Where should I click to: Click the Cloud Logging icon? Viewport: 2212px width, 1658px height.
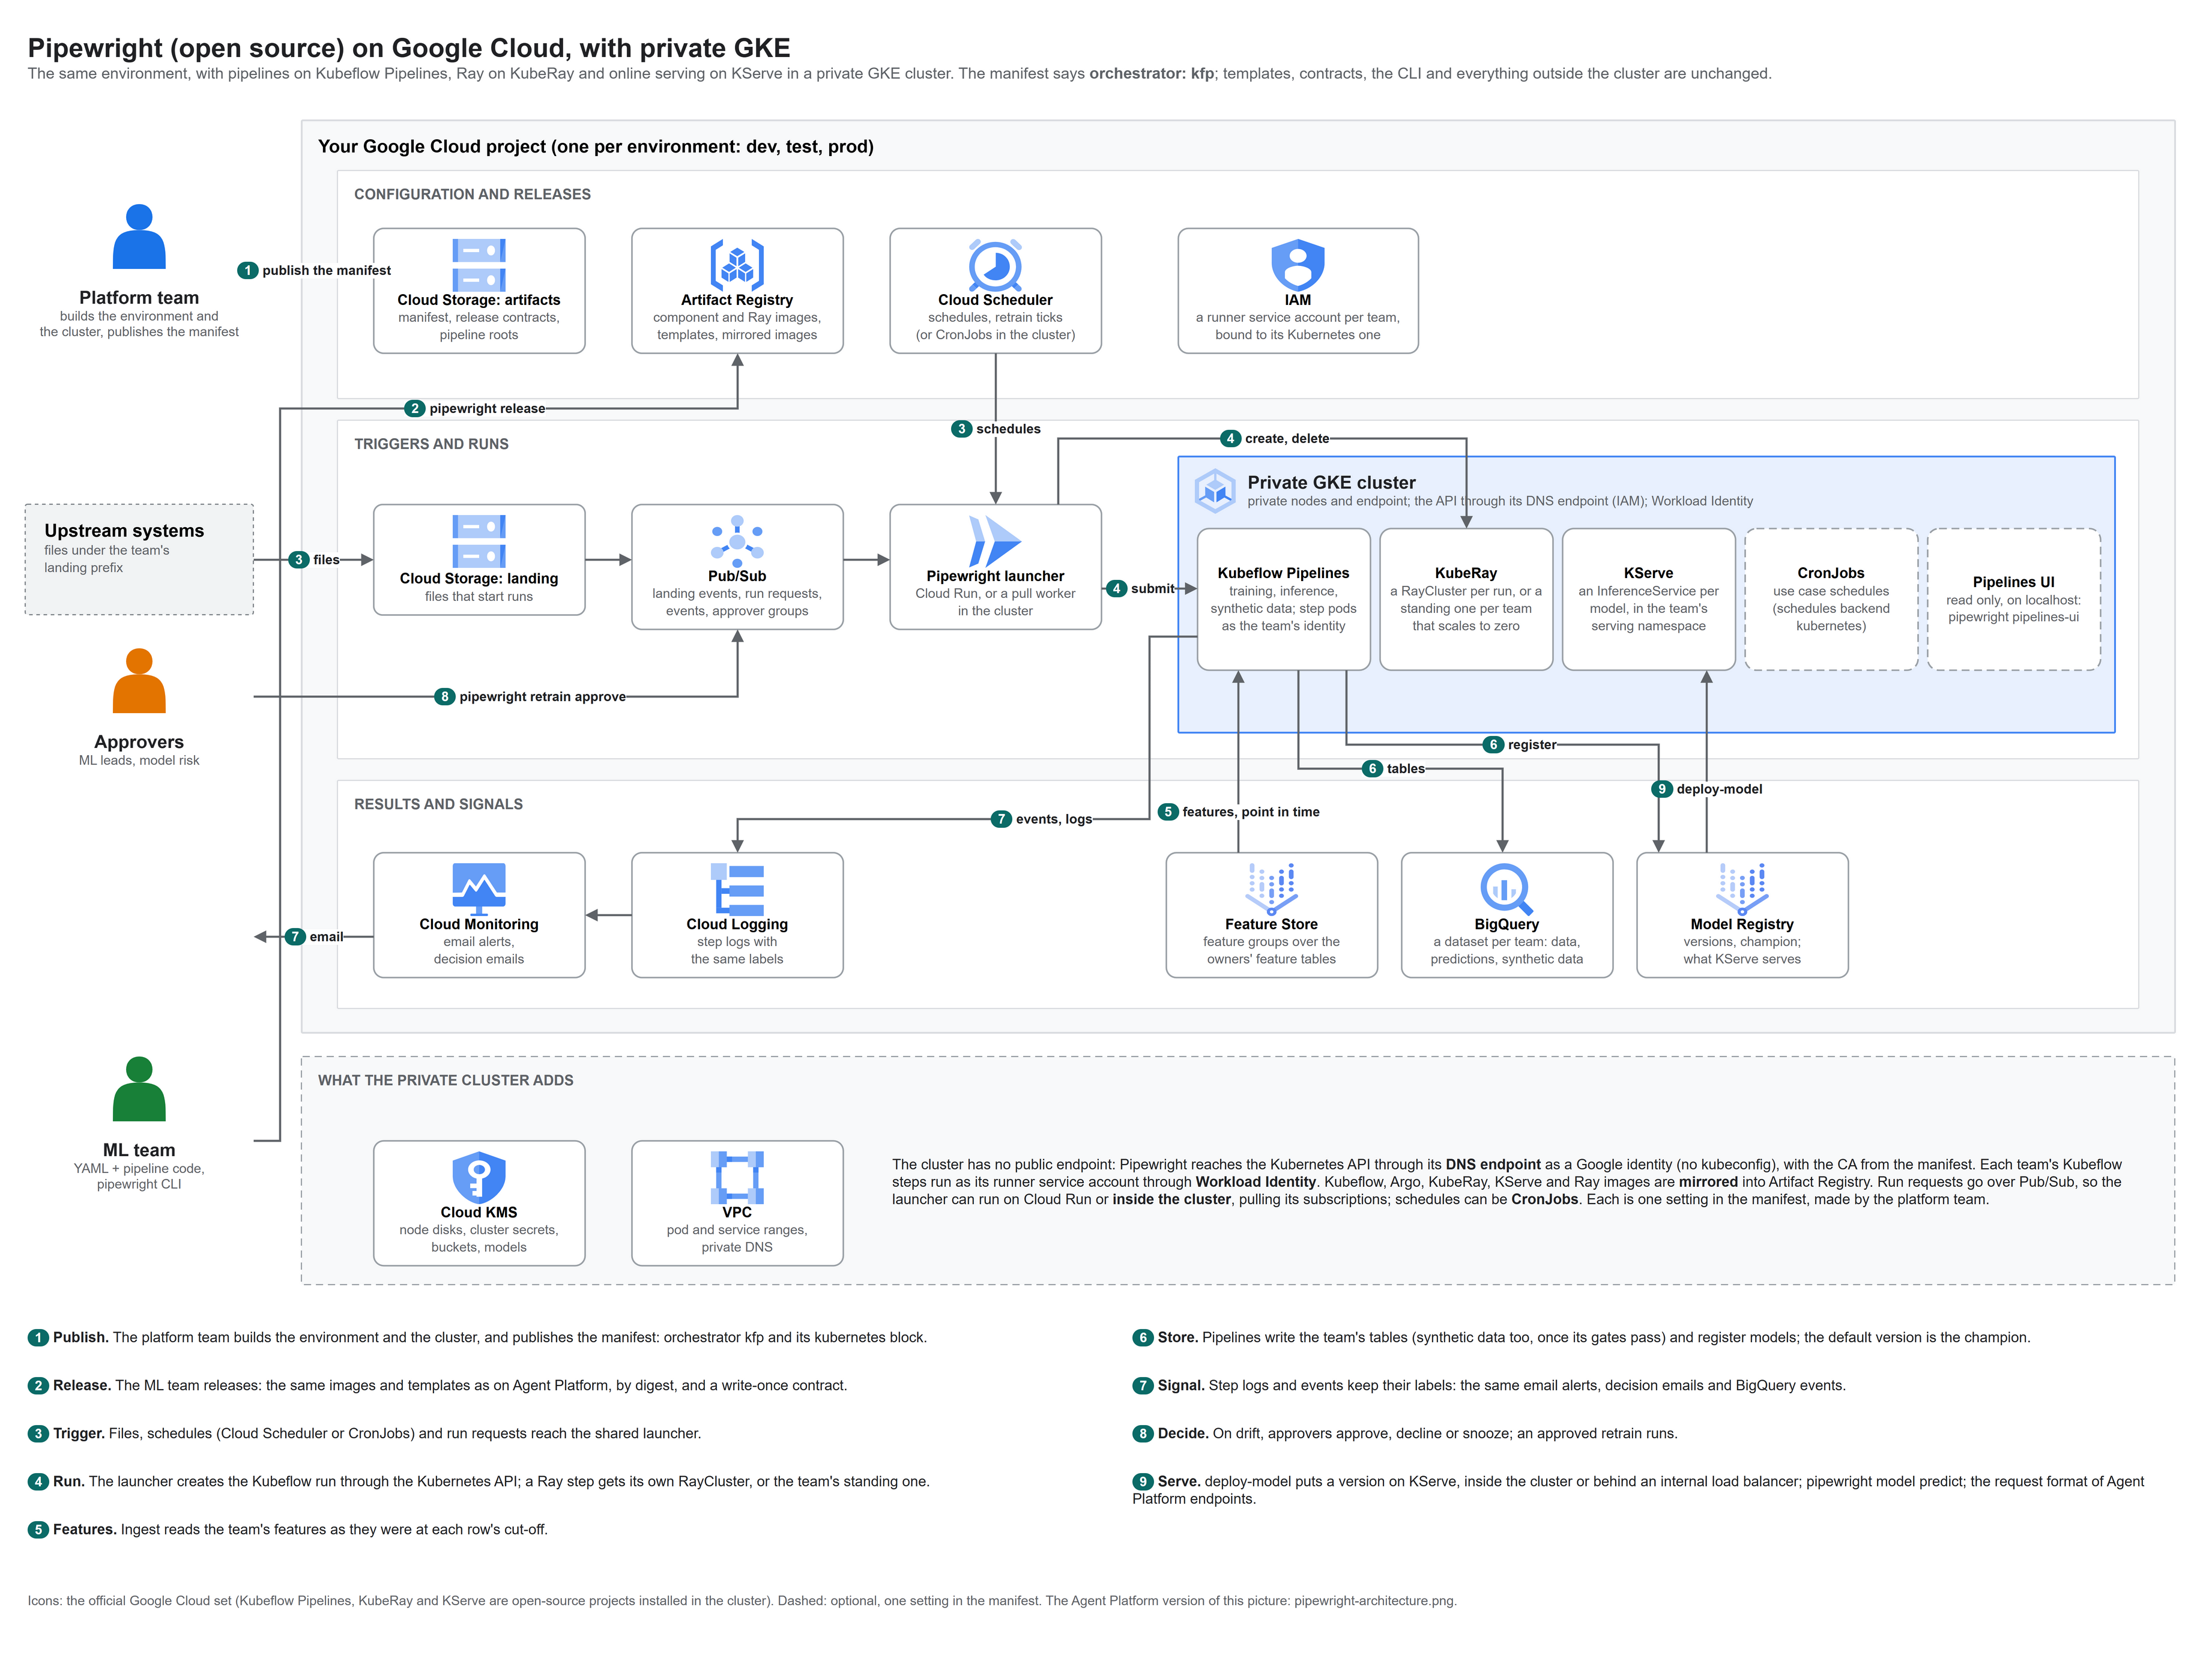[737, 889]
